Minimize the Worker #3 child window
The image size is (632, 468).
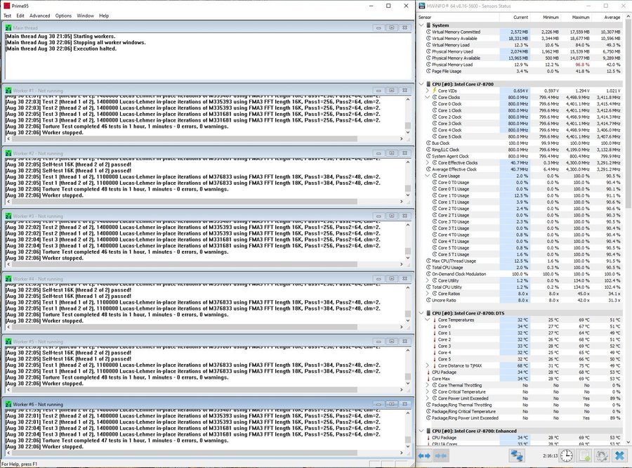(x=378, y=216)
